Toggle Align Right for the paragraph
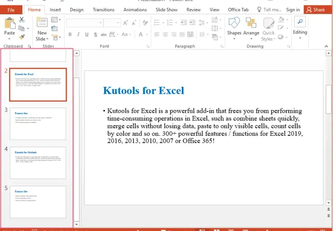The width and height of the screenshot is (333, 231). (174, 34)
